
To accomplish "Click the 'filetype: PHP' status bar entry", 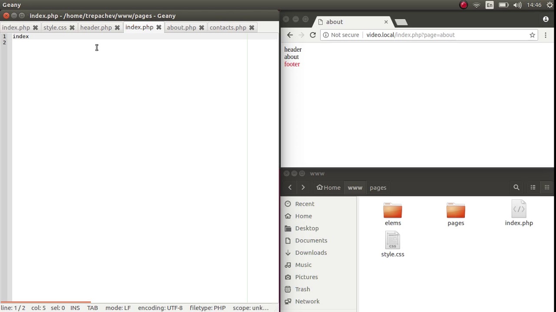I will point(208,308).
